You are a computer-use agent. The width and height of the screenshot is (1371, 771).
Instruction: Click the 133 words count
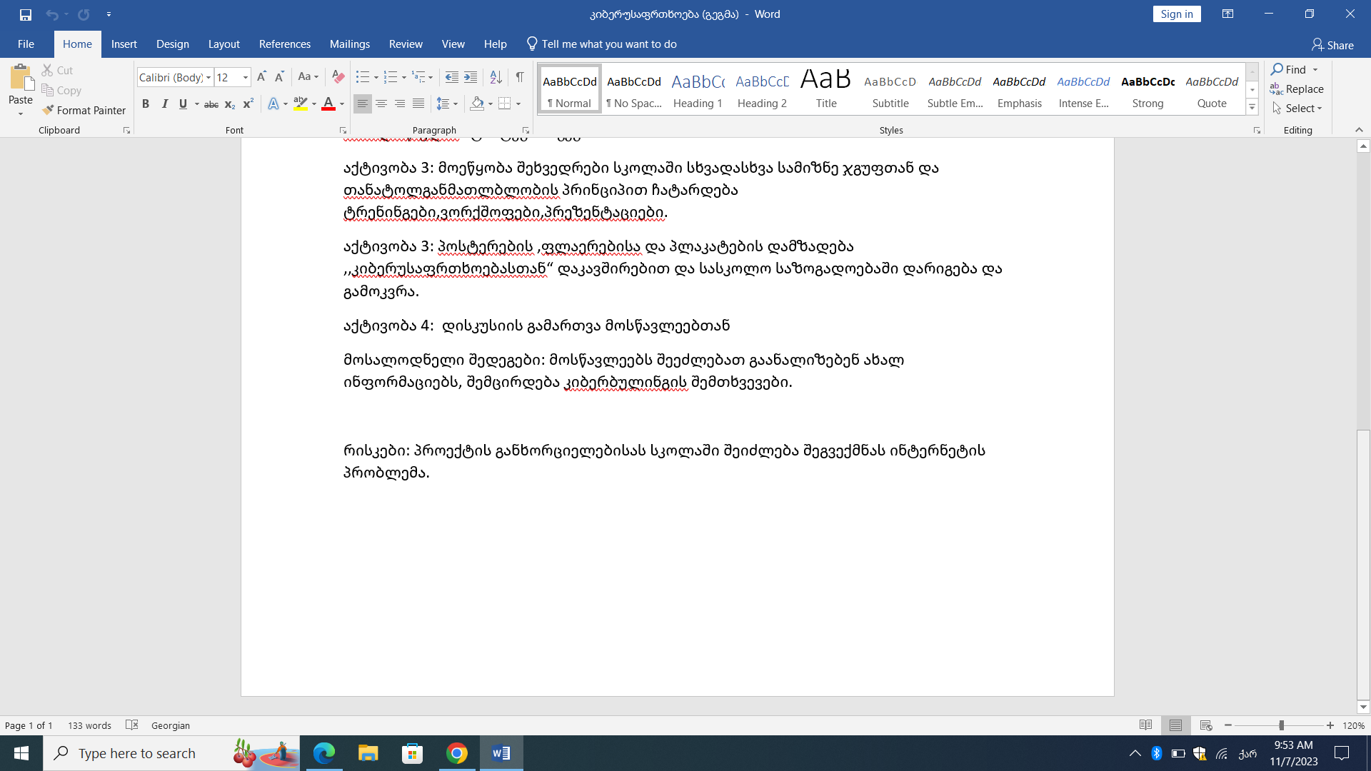[89, 725]
